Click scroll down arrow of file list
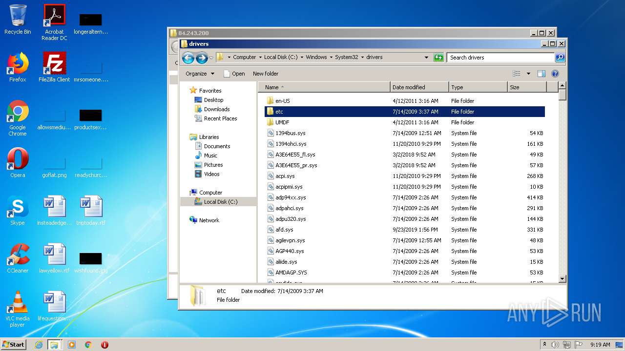Viewport: 625px width, 351px height. click(x=562, y=279)
